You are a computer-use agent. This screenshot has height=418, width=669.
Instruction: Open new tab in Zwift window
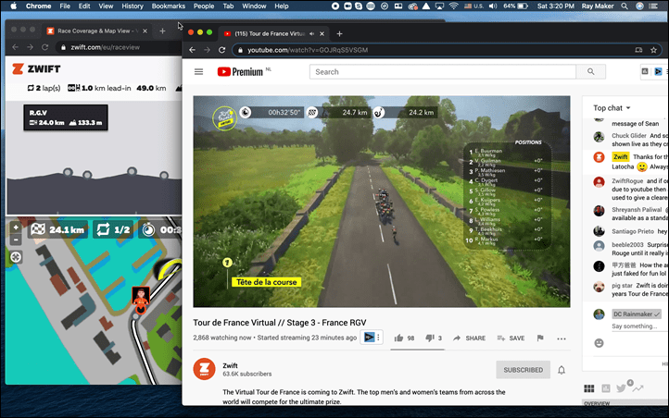tap(162, 31)
